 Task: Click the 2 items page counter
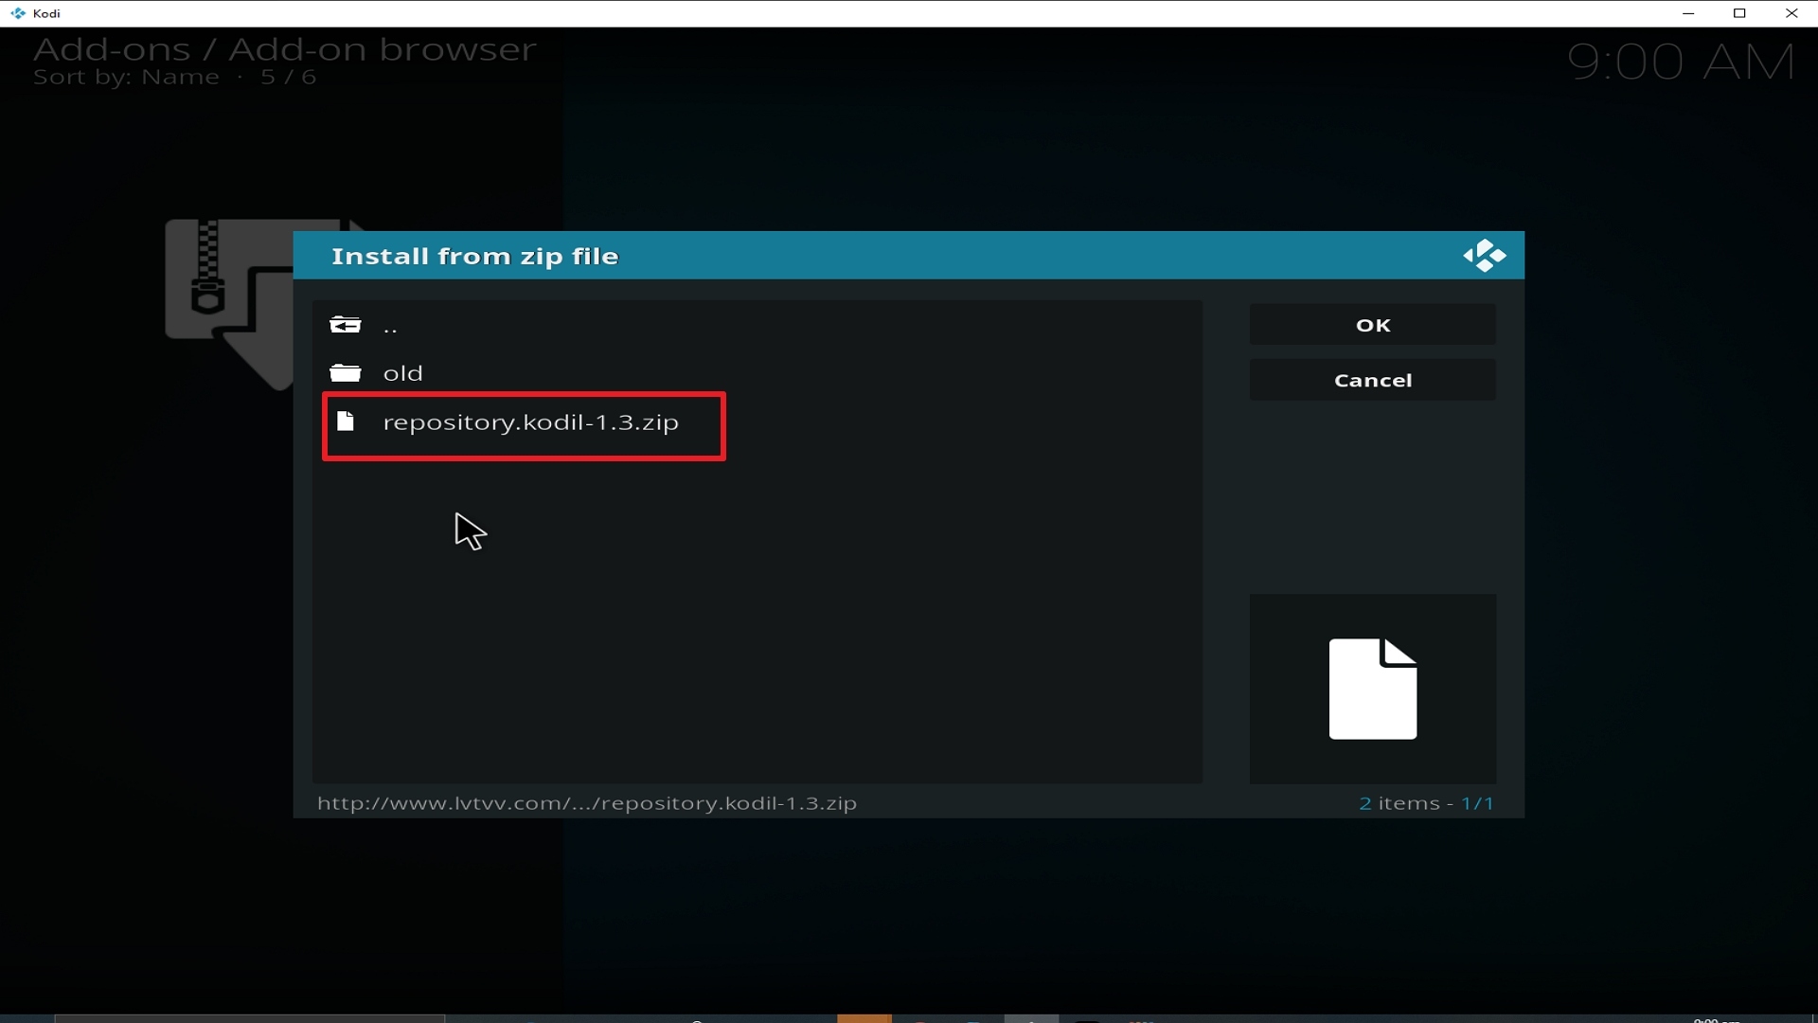click(1426, 803)
